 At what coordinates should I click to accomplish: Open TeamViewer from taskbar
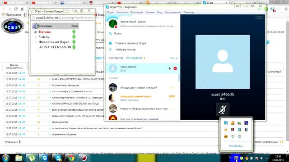[x=45, y=158]
